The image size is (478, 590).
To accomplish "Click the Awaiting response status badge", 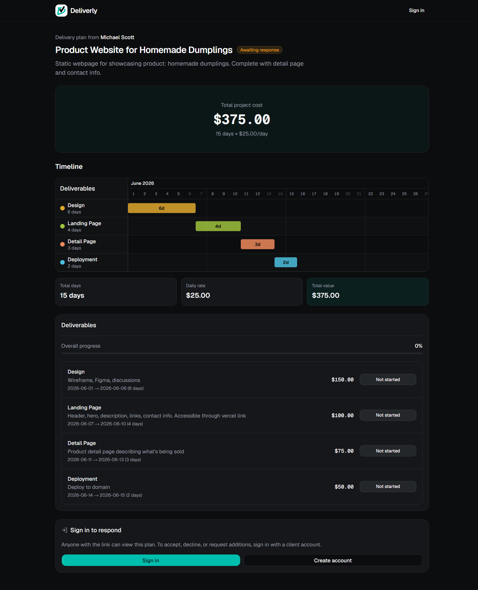I will [x=259, y=50].
